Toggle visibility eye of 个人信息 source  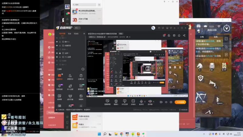[x=57, y=57]
